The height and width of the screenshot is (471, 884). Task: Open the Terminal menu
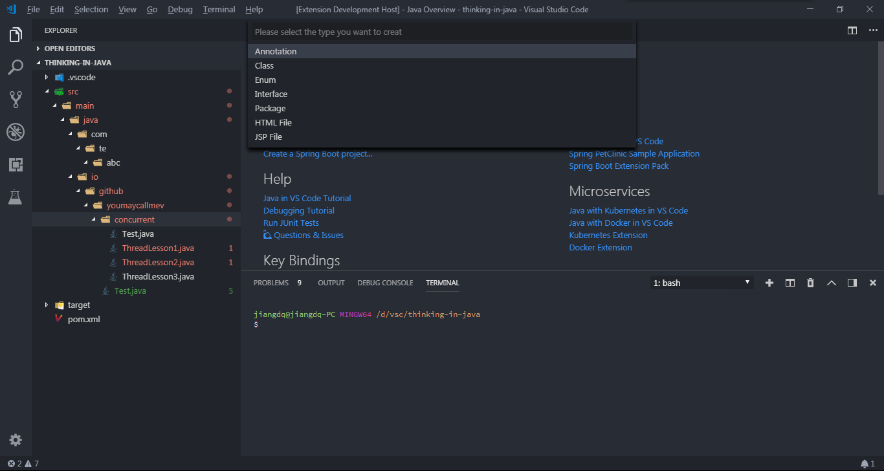(219, 10)
